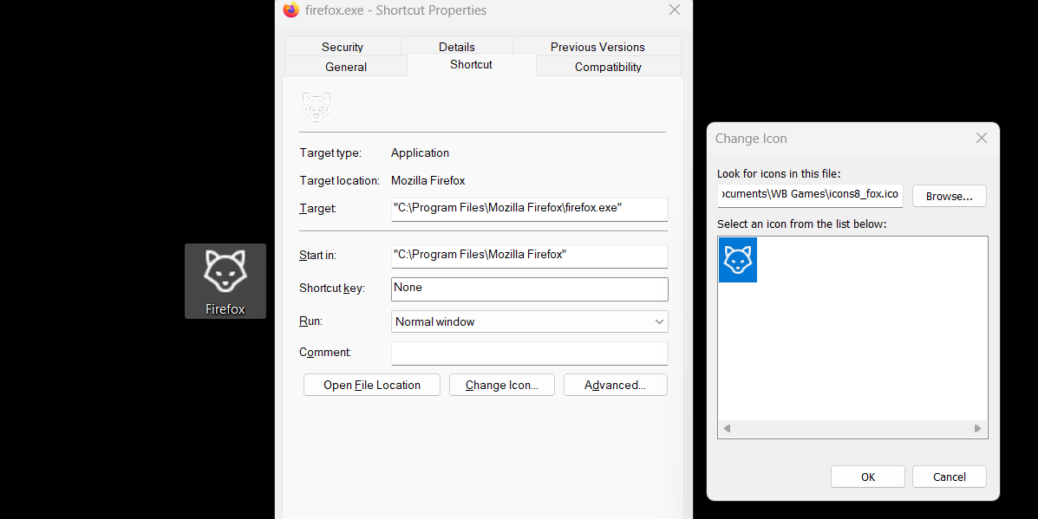Confirm icon selection with OK

[867, 476]
